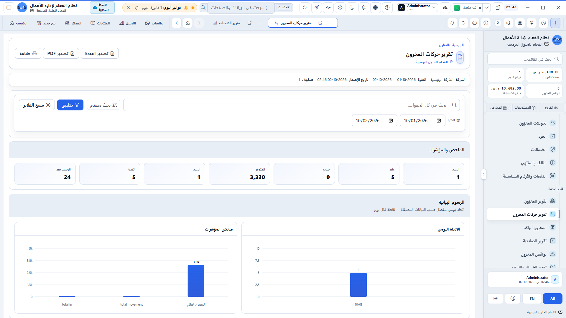Expand the WhatsApp connection status dropdown arrow
The height and width of the screenshot is (318, 566).
487,8
